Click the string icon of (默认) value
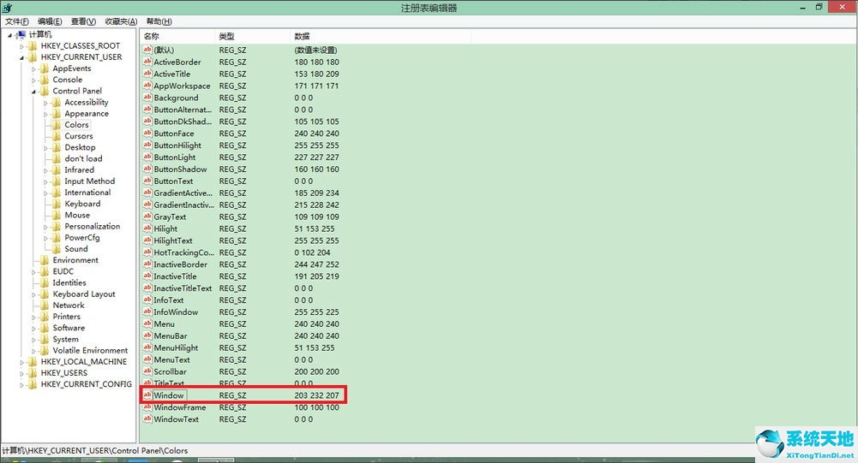Screen dimensions: 858x463 coord(147,50)
